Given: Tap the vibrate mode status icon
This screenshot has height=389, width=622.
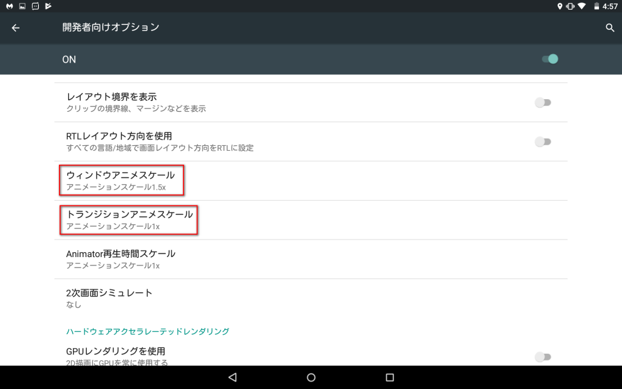Looking at the screenshot, I should tap(570, 6).
